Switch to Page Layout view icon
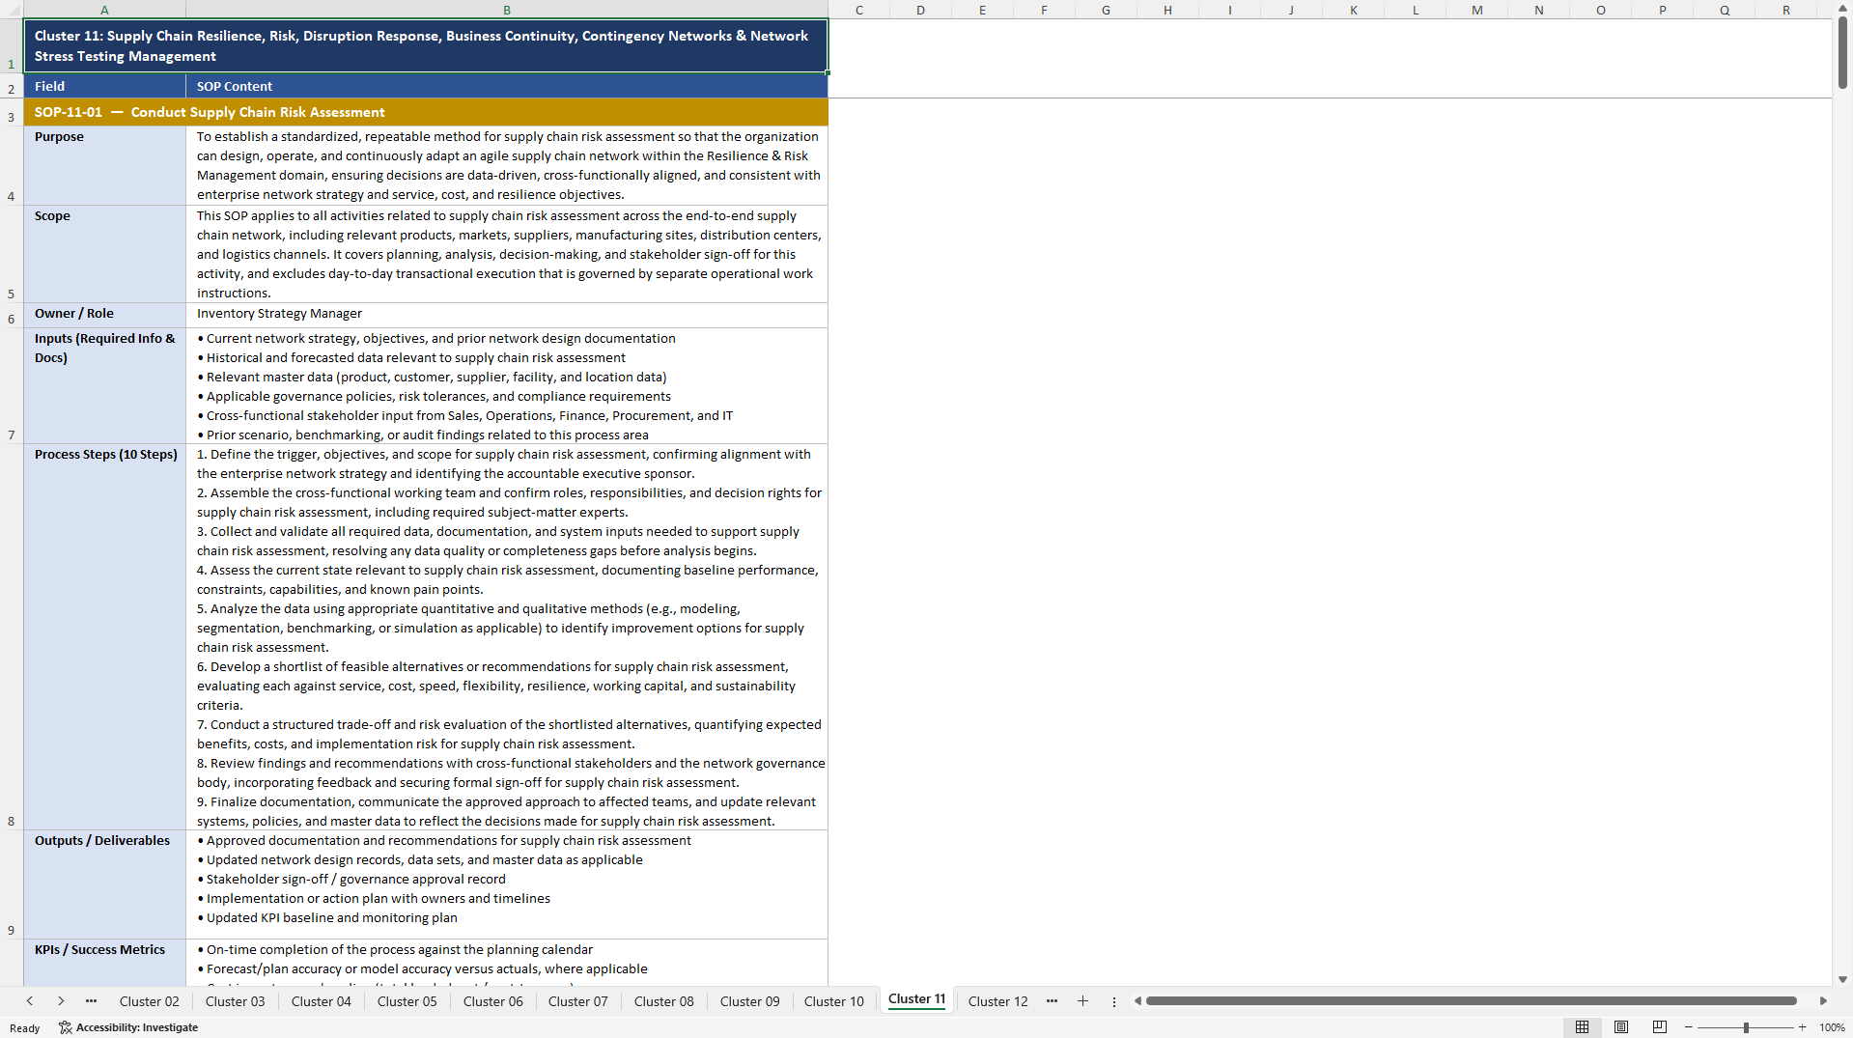Viewport: 1853px width, 1038px height. point(1620,1027)
